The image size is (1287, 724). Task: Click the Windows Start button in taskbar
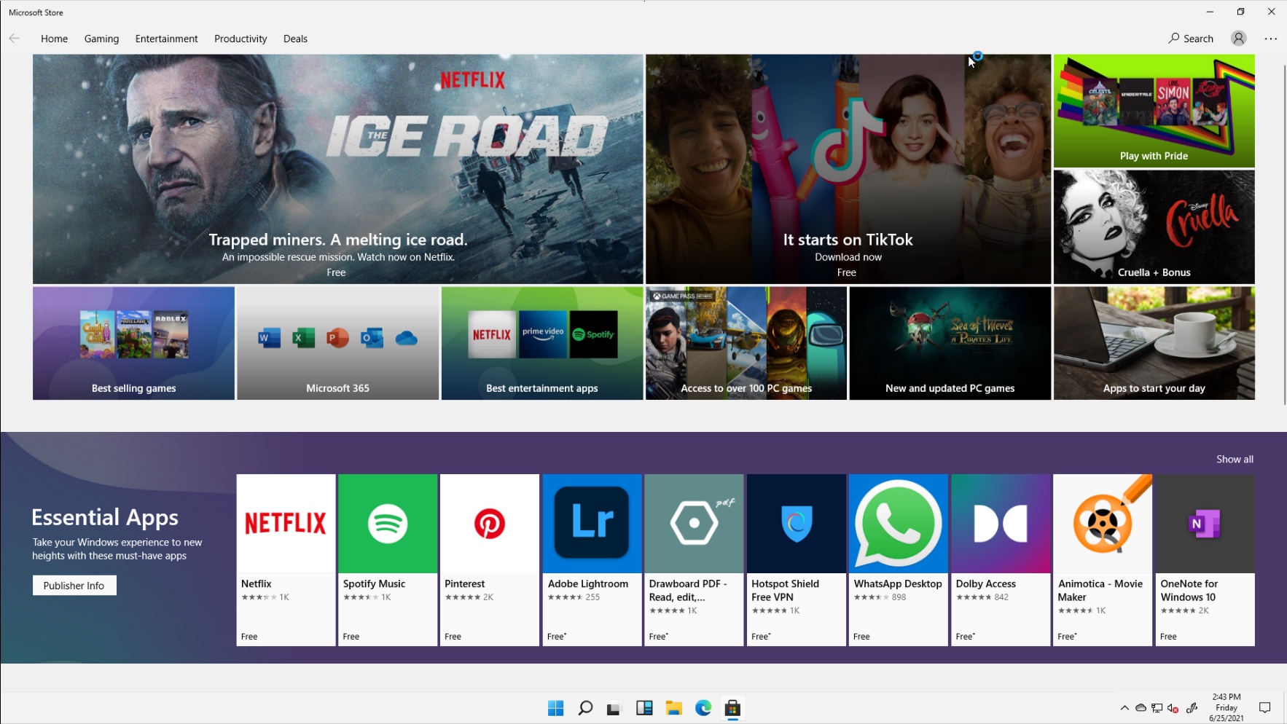(555, 708)
